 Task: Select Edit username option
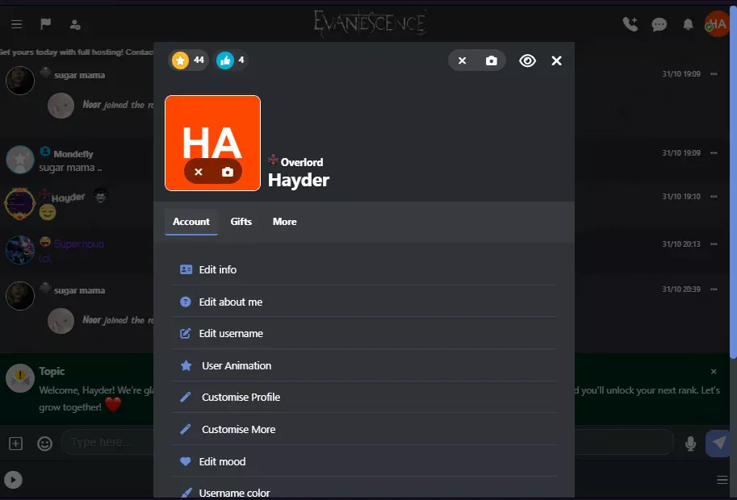pyautogui.click(x=230, y=334)
